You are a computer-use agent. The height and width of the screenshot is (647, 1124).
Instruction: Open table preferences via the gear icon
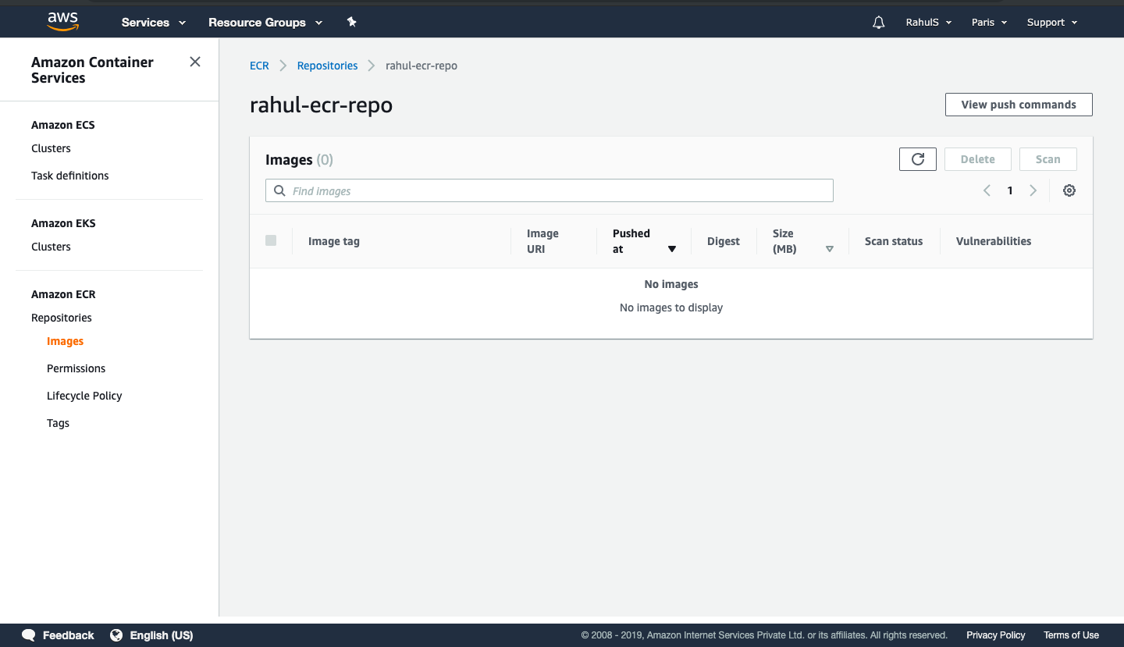tap(1069, 190)
